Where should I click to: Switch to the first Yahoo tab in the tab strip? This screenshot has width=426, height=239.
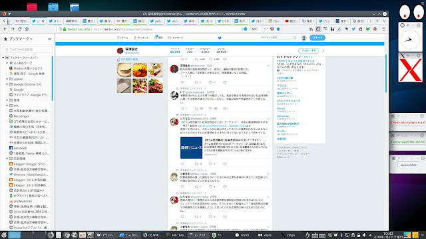coord(21,21)
